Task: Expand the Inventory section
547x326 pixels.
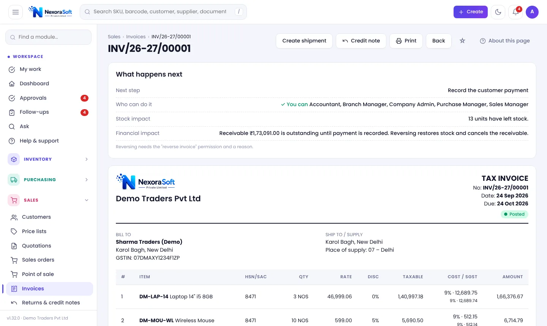Action: tap(49, 159)
